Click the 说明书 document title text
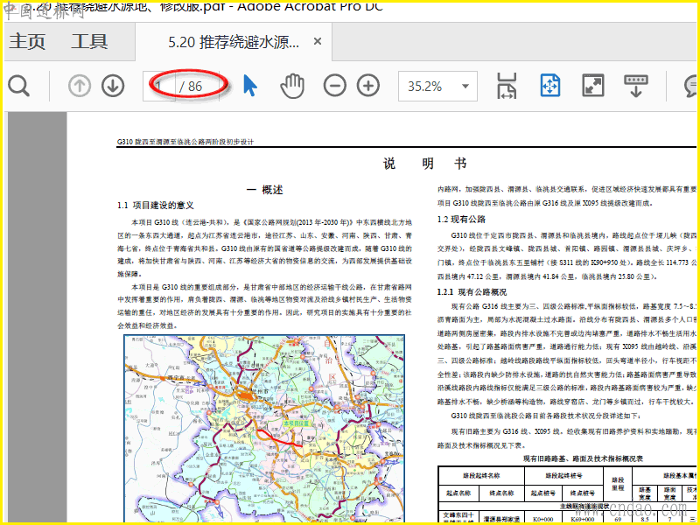Screen dimensions: 700x525 425,164
